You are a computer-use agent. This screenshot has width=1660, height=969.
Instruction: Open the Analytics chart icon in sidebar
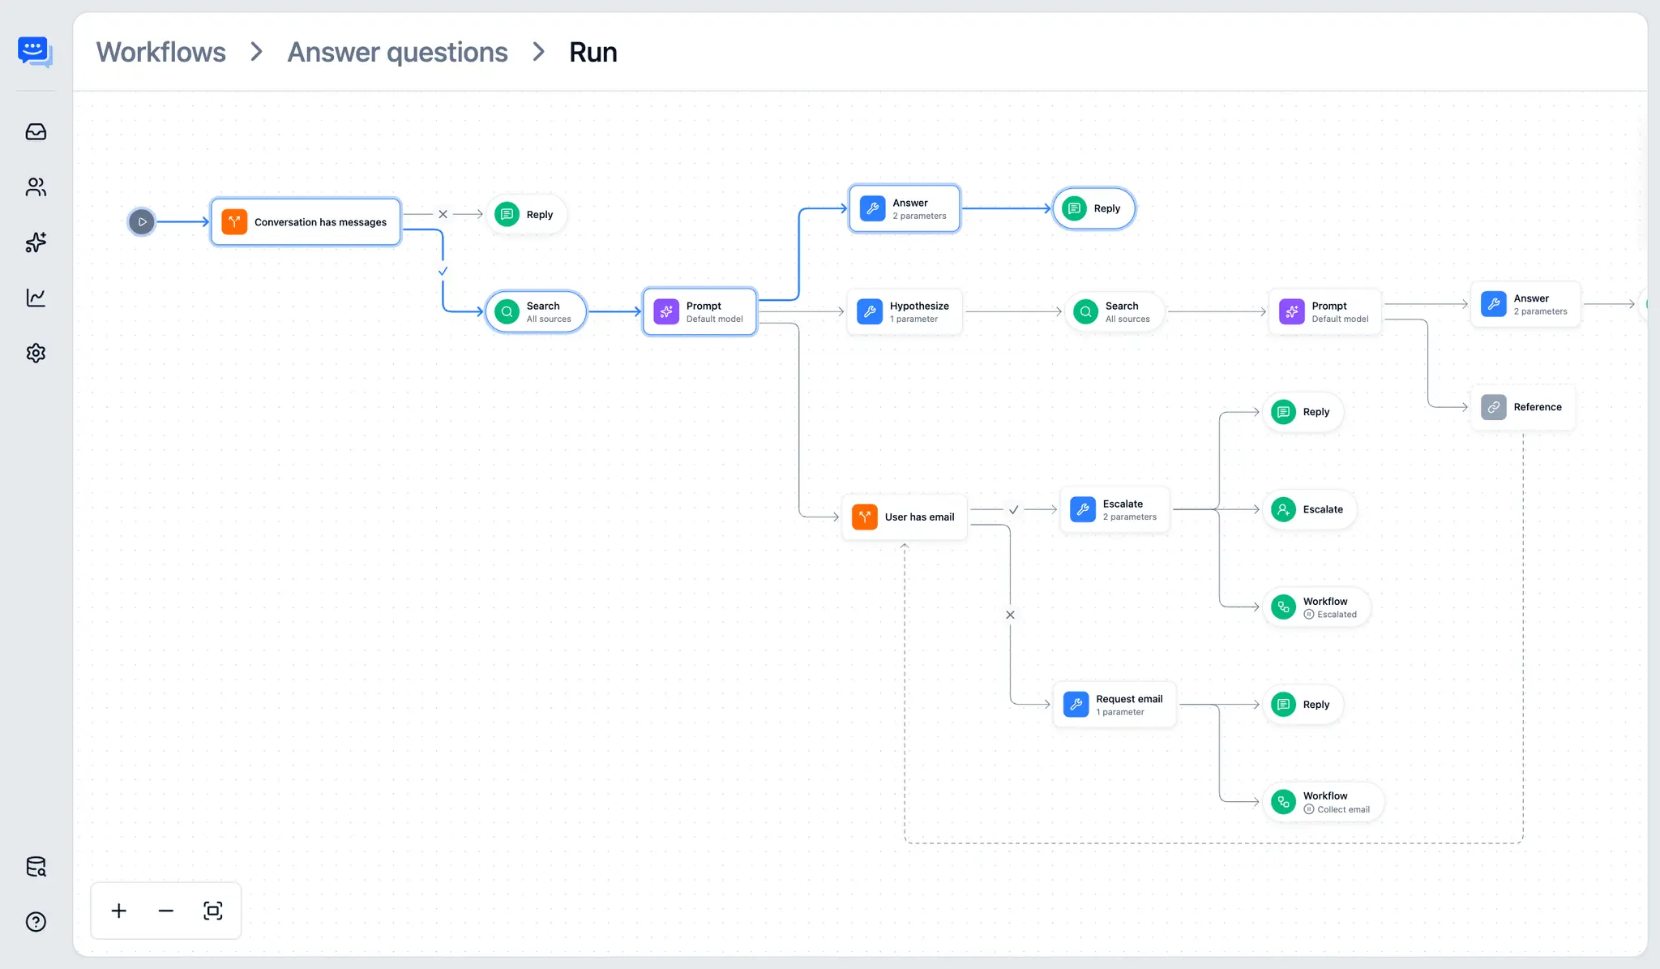36,298
